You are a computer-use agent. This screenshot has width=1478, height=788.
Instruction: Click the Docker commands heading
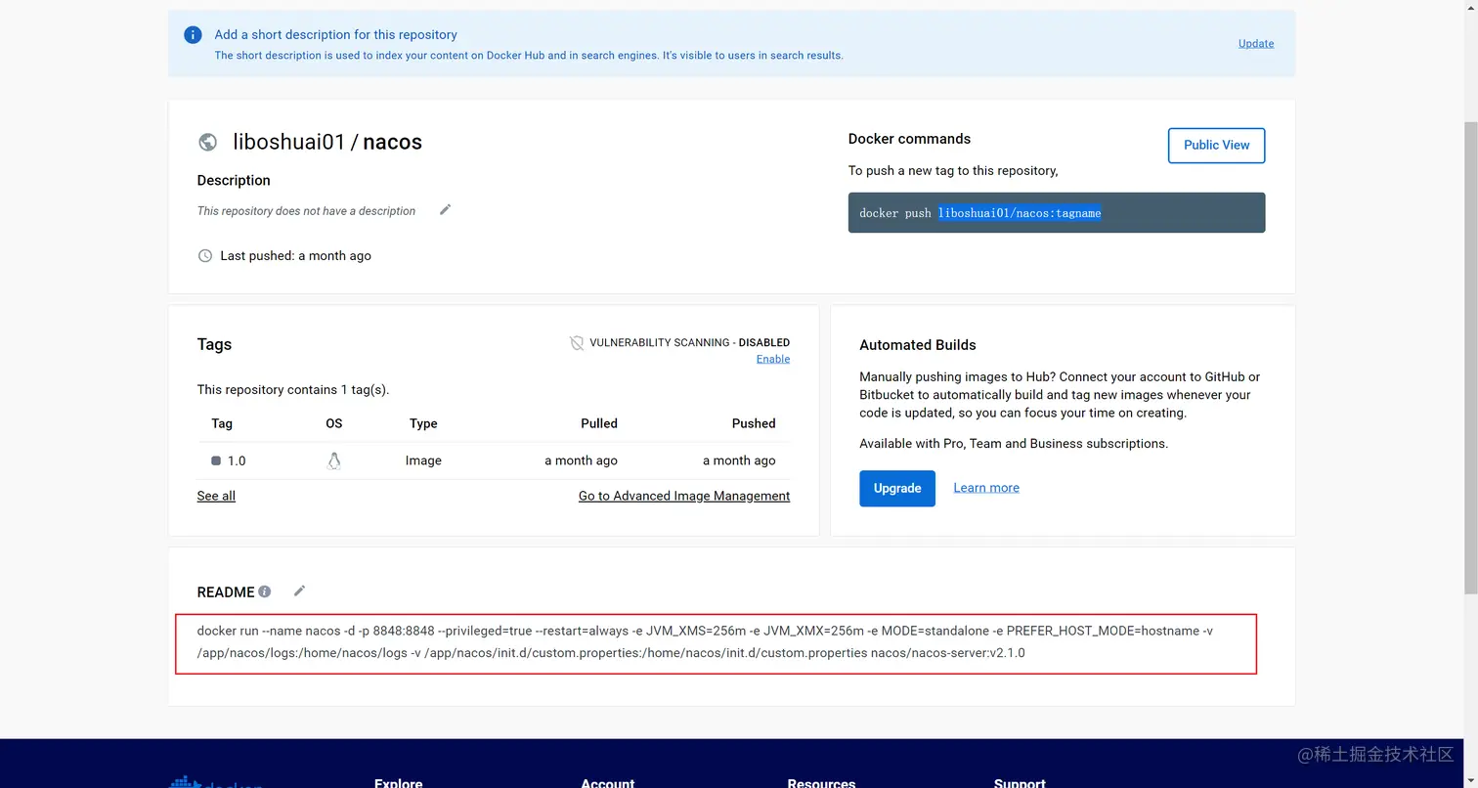909,139
